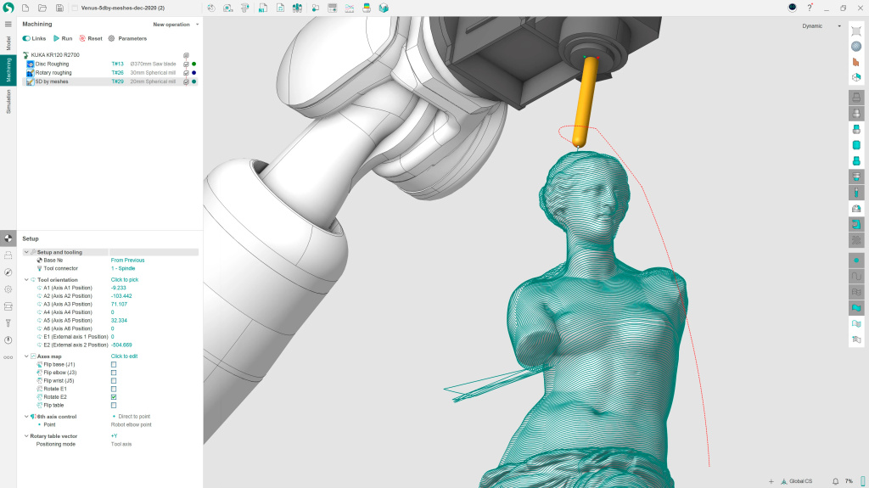Viewport: 869px width, 488px height.
Task: Click the help question mark icon
Action: coord(810,8)
